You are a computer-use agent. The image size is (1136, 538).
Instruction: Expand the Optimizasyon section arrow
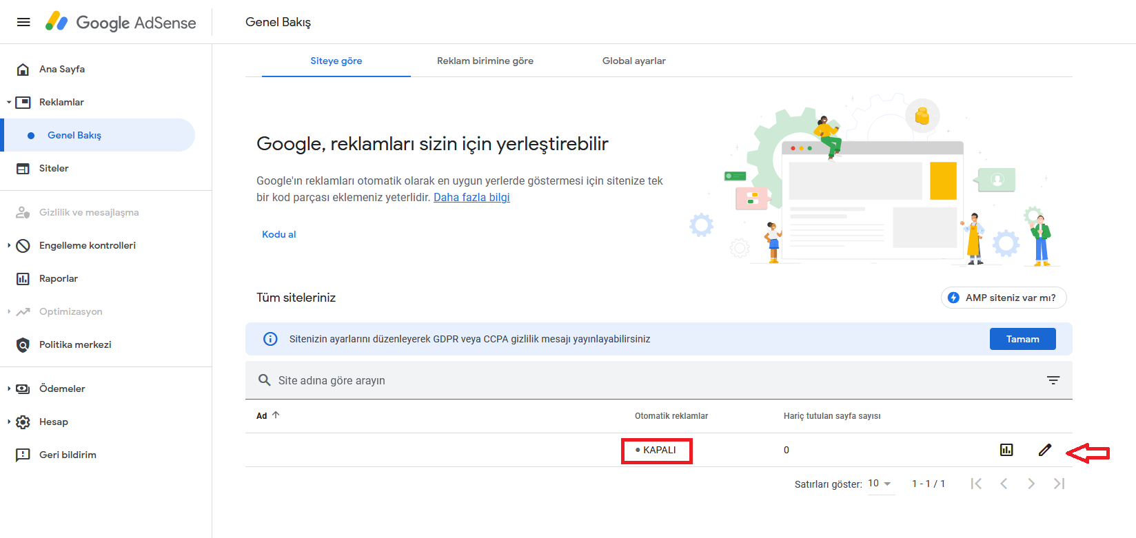[x=9, y=311]
